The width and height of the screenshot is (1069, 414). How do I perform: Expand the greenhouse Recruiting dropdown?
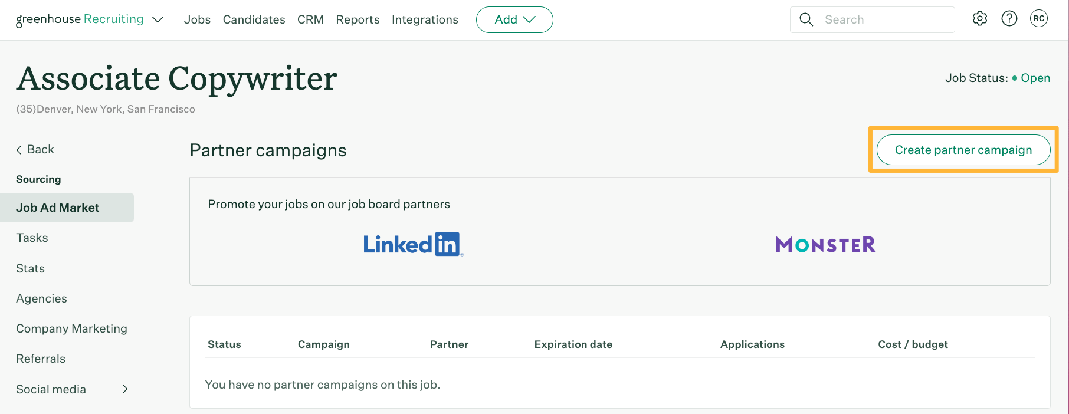158,19
